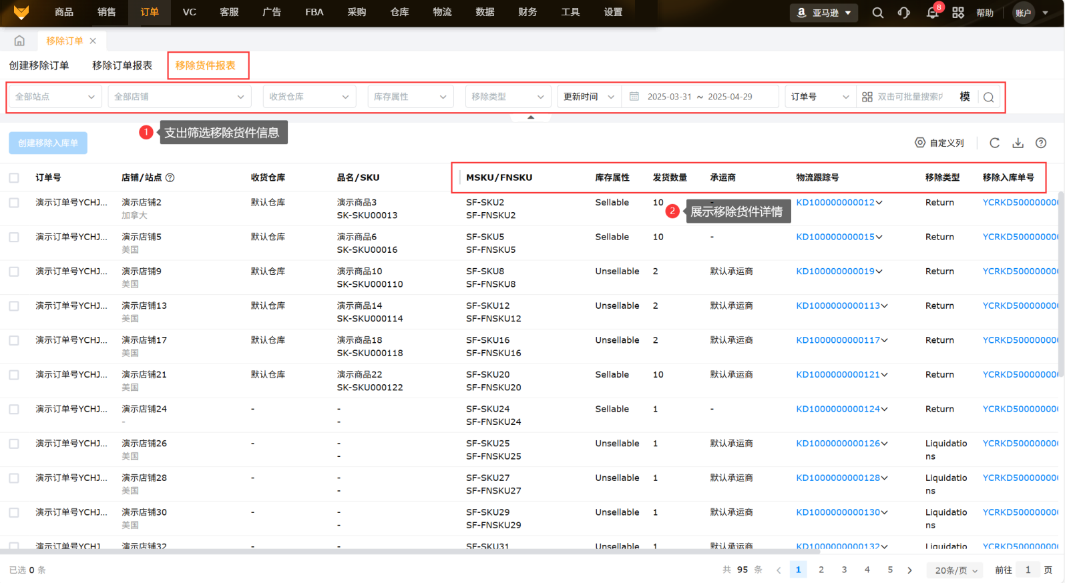The width and height of the screenshot is (1065, 583).
Task: Go to page 3 in pagination
Action: tap(844, 570)
